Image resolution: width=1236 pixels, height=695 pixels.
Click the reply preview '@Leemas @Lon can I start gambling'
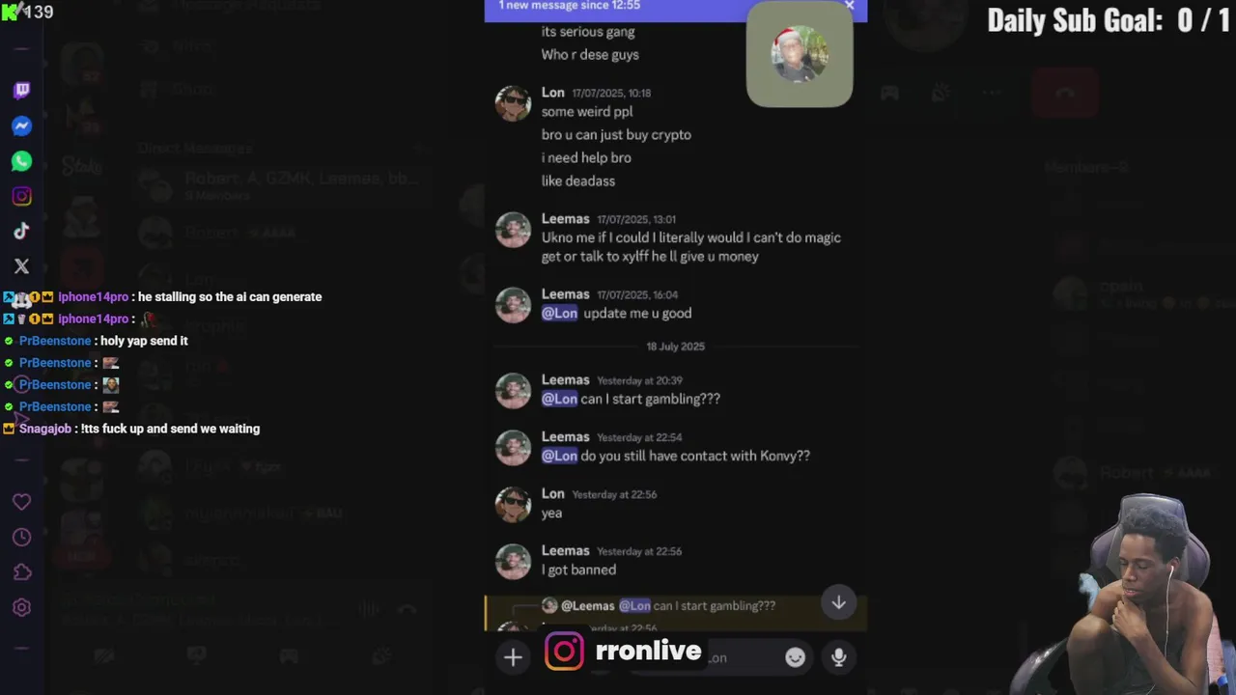click(x=668, y=606)
